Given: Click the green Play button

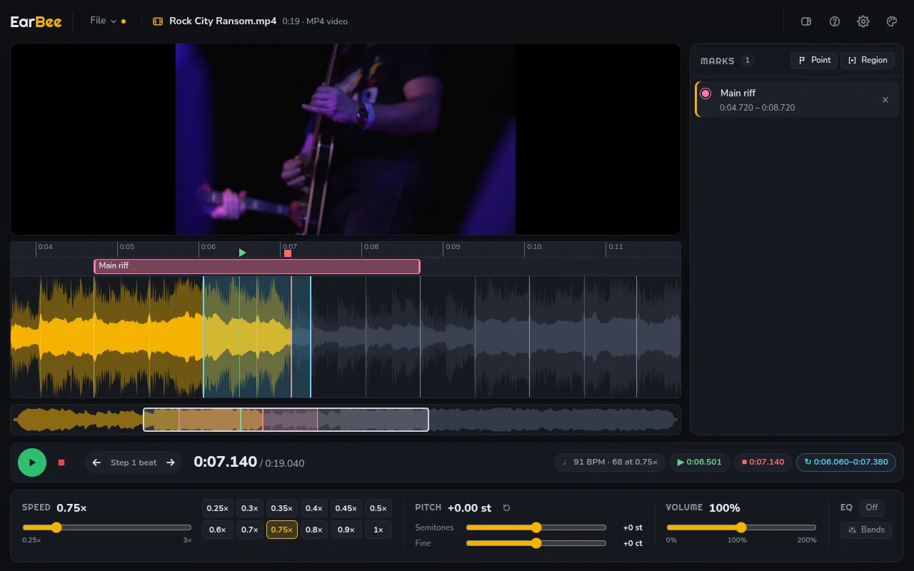Looking at the screenshot, I should tap(32, 463).
